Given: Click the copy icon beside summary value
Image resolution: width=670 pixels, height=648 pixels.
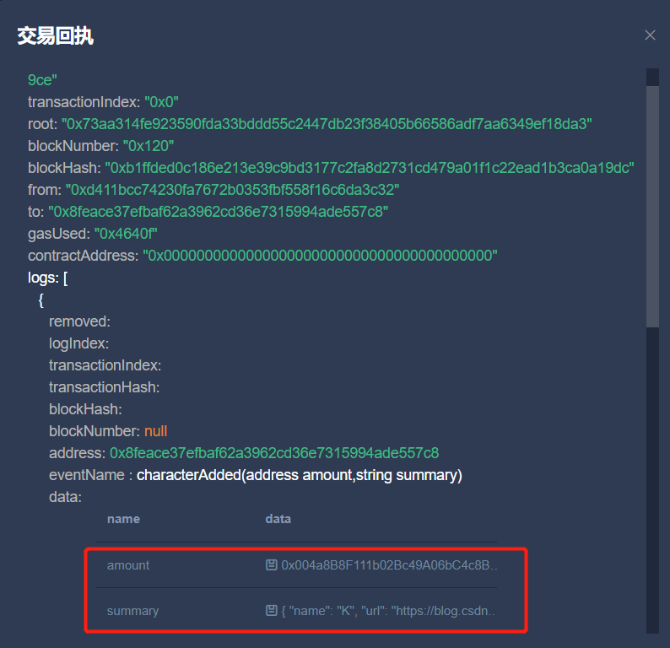Looking at the screenshot, I should [x=272, y=611].
